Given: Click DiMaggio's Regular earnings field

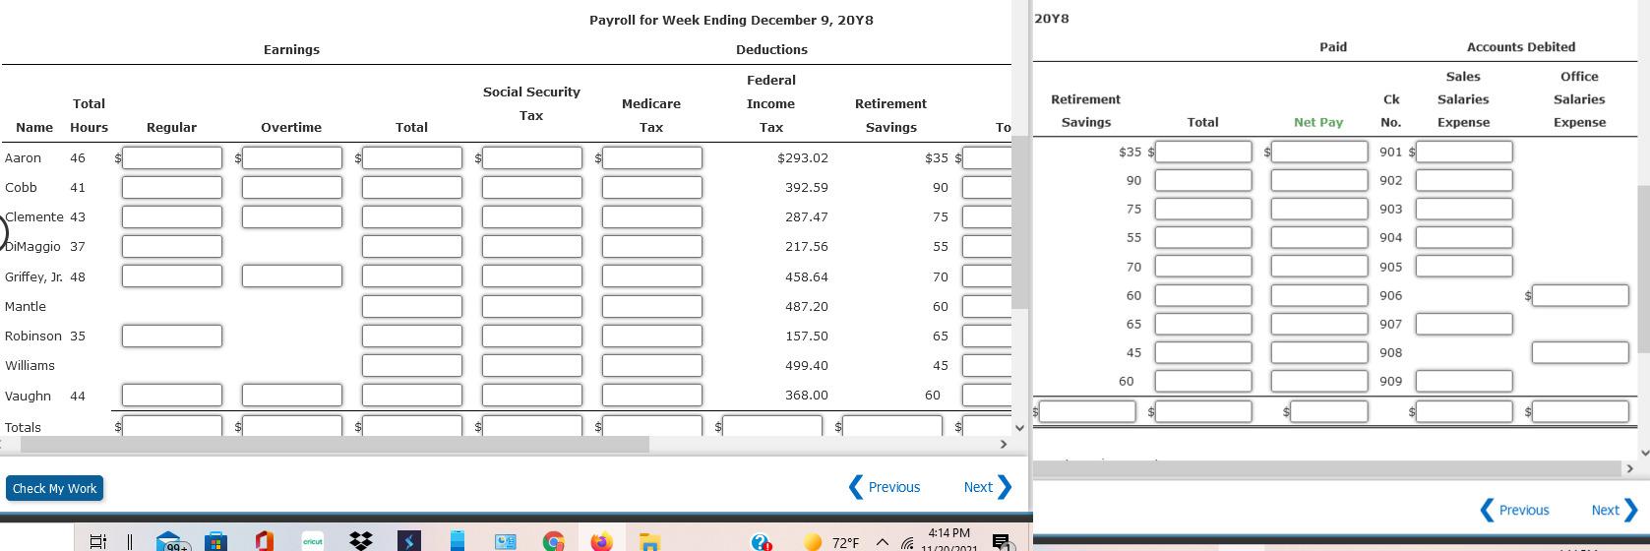Looking at the screenshot, I should click(172, 246).
